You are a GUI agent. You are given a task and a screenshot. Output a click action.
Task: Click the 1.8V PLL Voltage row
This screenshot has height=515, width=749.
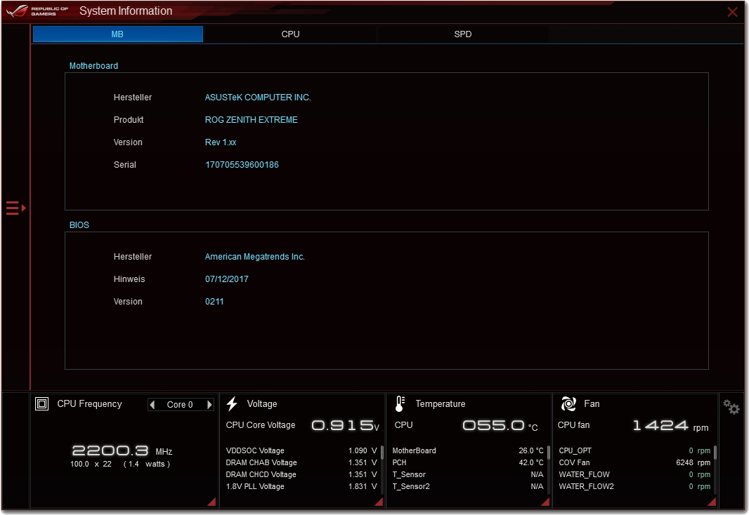301,486
